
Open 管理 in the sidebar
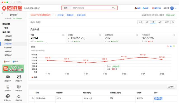click(6, 28)
